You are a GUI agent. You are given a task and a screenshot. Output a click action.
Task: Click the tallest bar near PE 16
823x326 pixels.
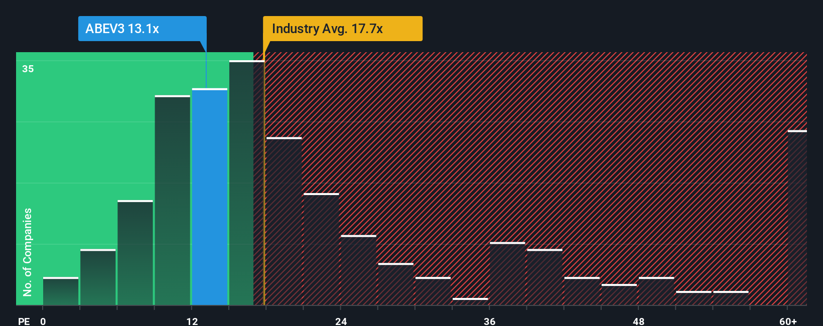coord(247,183)
